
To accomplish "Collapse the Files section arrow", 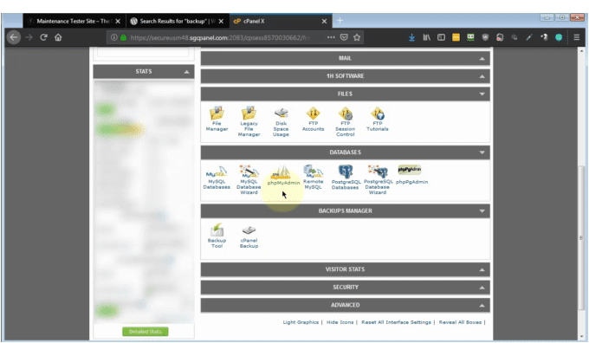I will (x=482, y=94).
